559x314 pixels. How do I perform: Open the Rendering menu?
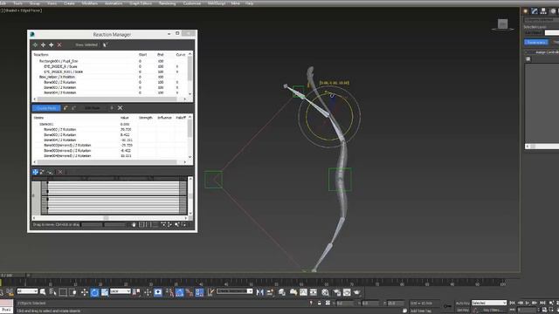tap(167, 3)
